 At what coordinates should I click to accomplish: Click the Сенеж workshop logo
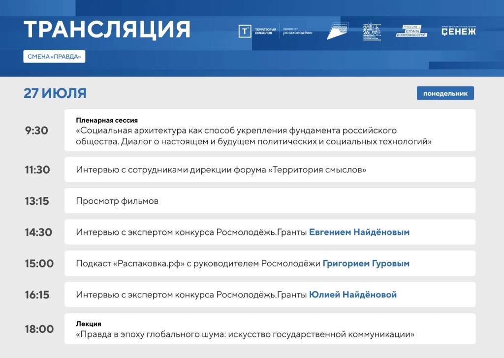[458, 31]
